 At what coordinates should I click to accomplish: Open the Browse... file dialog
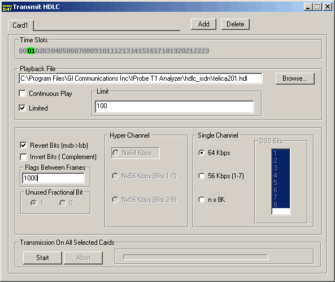[x=295, y=78]
